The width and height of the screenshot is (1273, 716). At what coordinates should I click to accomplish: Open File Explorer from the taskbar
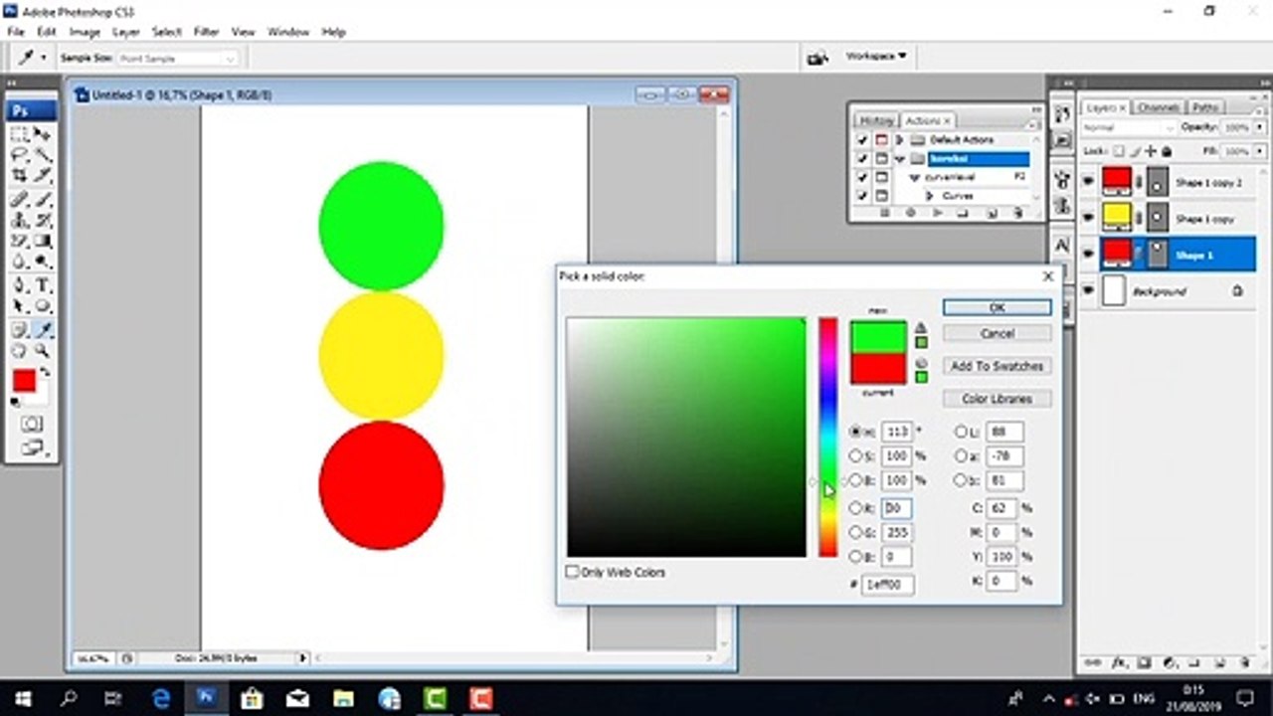click(343, 698)
